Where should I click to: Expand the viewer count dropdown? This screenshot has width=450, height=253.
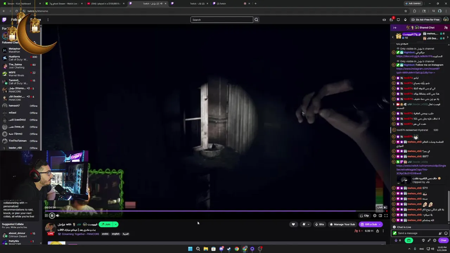359,231
